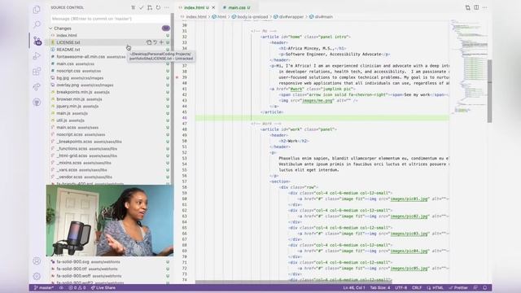Image resolution: width=521 pixels, height=293 pixels.
Task: Select the Source Control activity bar icon
Action: pyautogui.click(x=37, y=41)
